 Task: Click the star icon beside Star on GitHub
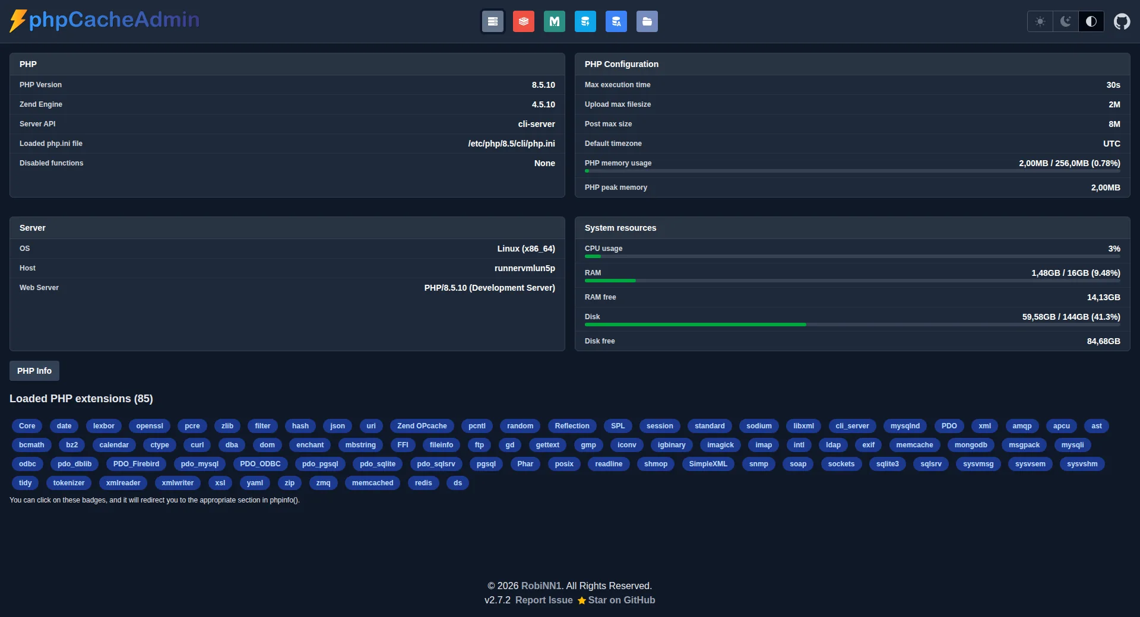[581, 601]
